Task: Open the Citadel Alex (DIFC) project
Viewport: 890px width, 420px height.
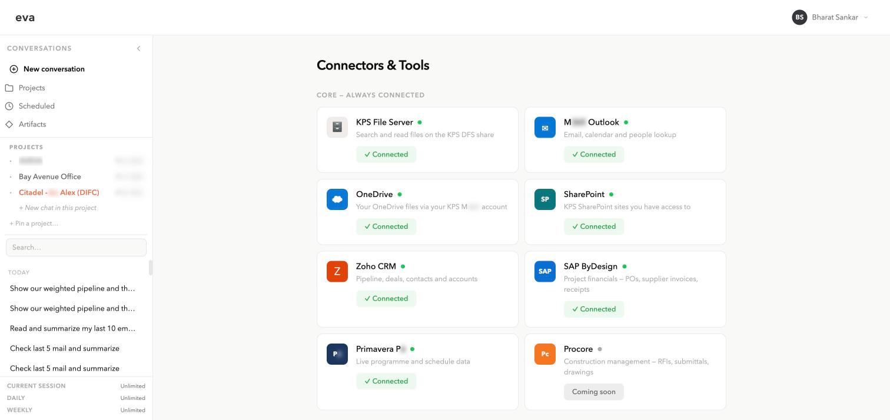Action: pyautogui.click(x=59, y=192)
